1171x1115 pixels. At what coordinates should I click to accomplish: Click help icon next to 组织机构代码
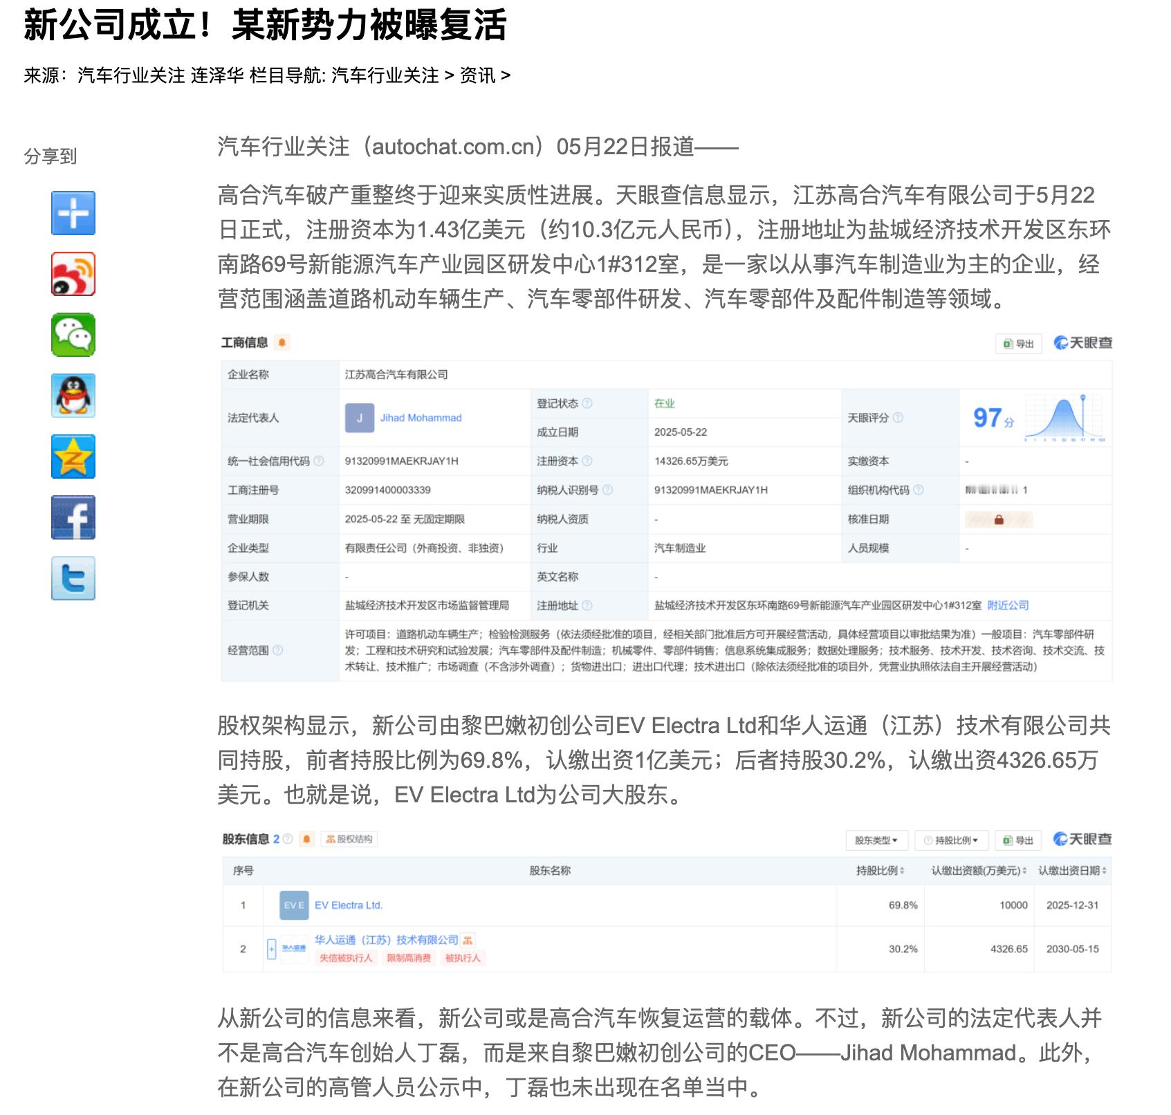(x=918, y=490)
